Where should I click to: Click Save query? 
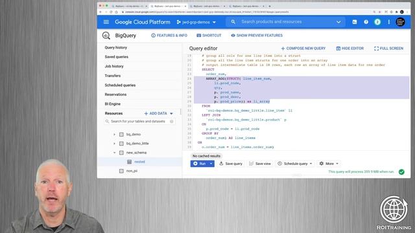[231, 164]
